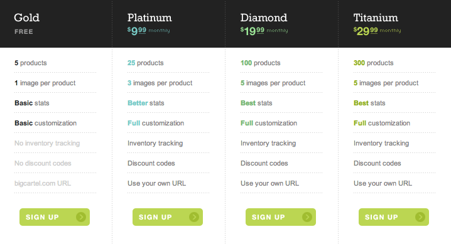Click the arrow icon on Gold Sign Up
451x244 pixels.
tap(81, 217)
